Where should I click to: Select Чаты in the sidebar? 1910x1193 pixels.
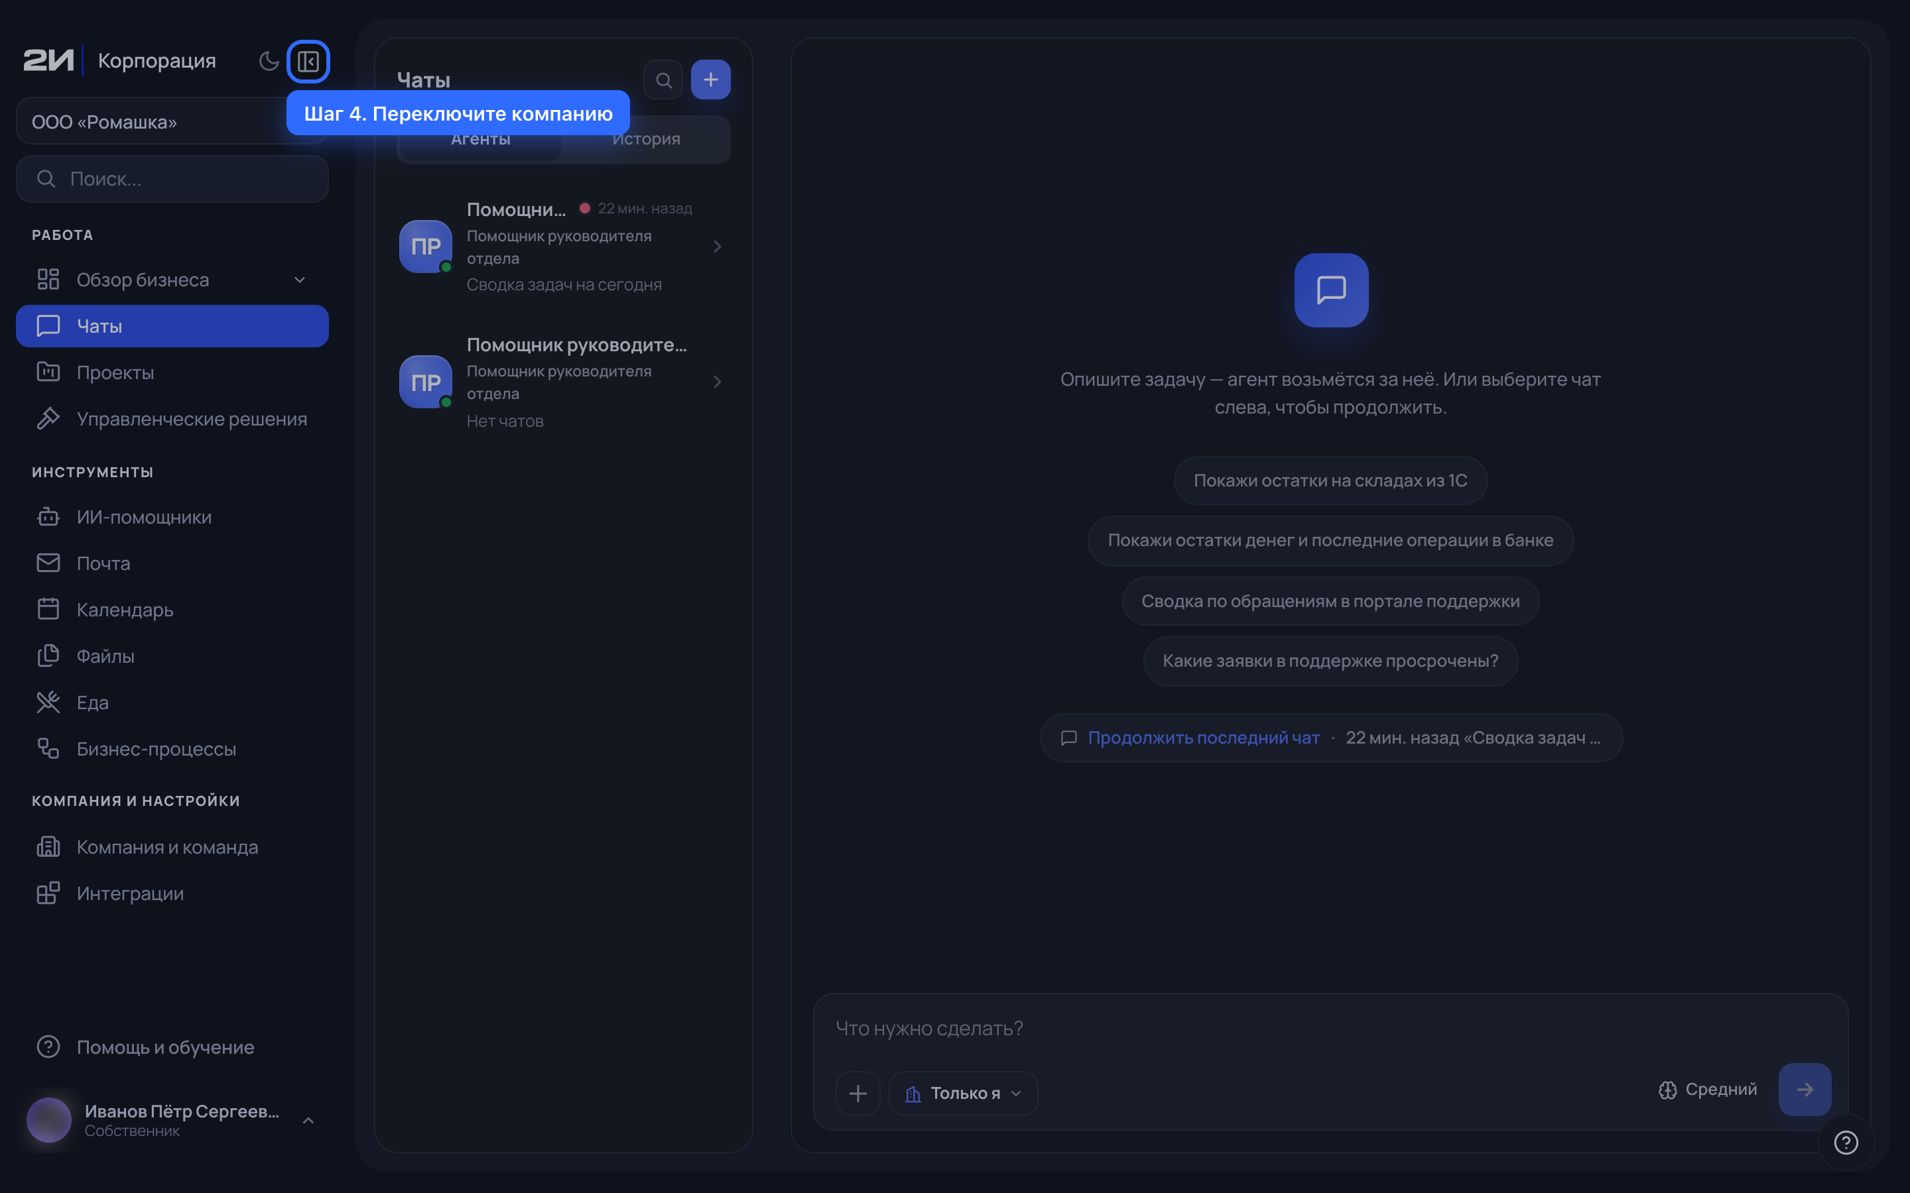[x=172, y=326]
